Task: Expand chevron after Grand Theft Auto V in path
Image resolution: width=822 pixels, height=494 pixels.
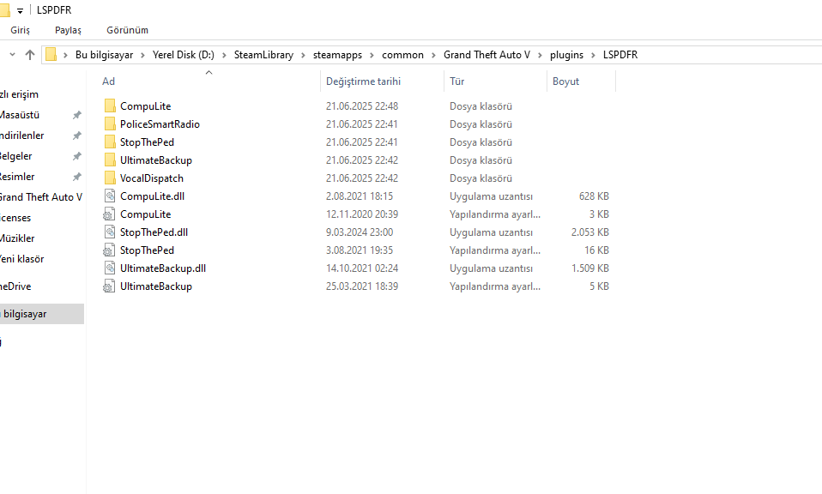Action: (x=540, y=55)
